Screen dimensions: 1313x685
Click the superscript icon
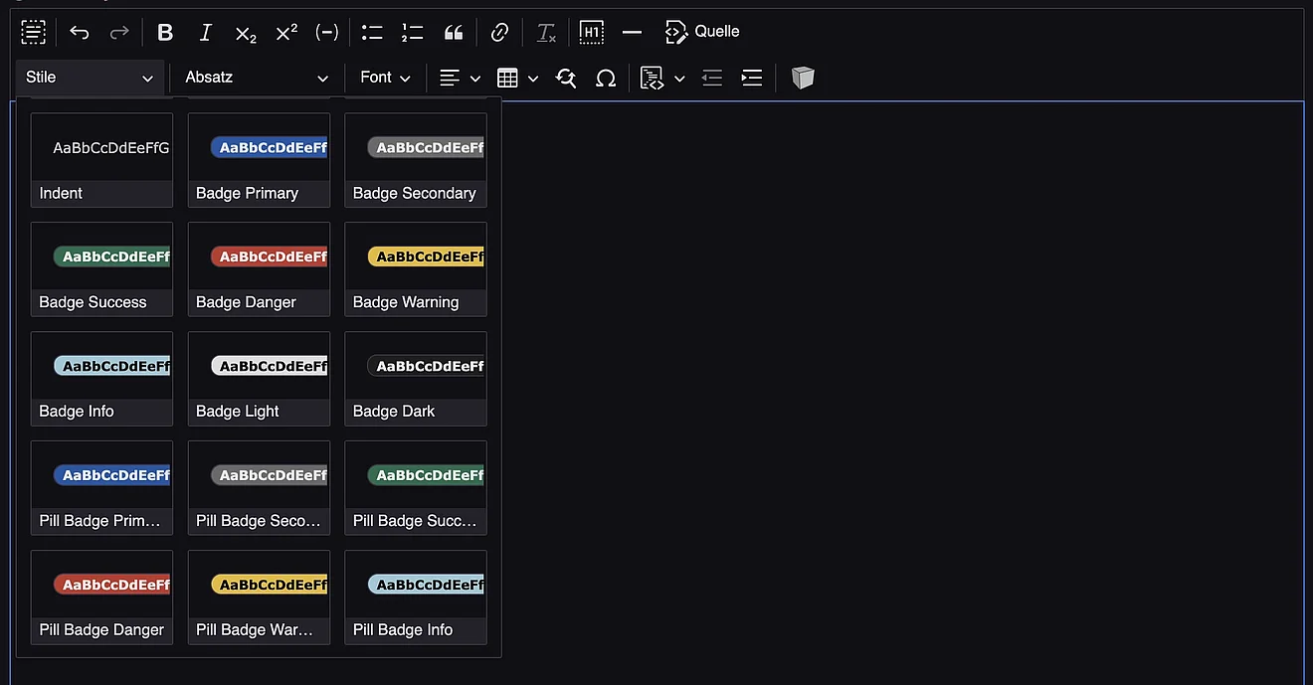(x=286, y=33)
